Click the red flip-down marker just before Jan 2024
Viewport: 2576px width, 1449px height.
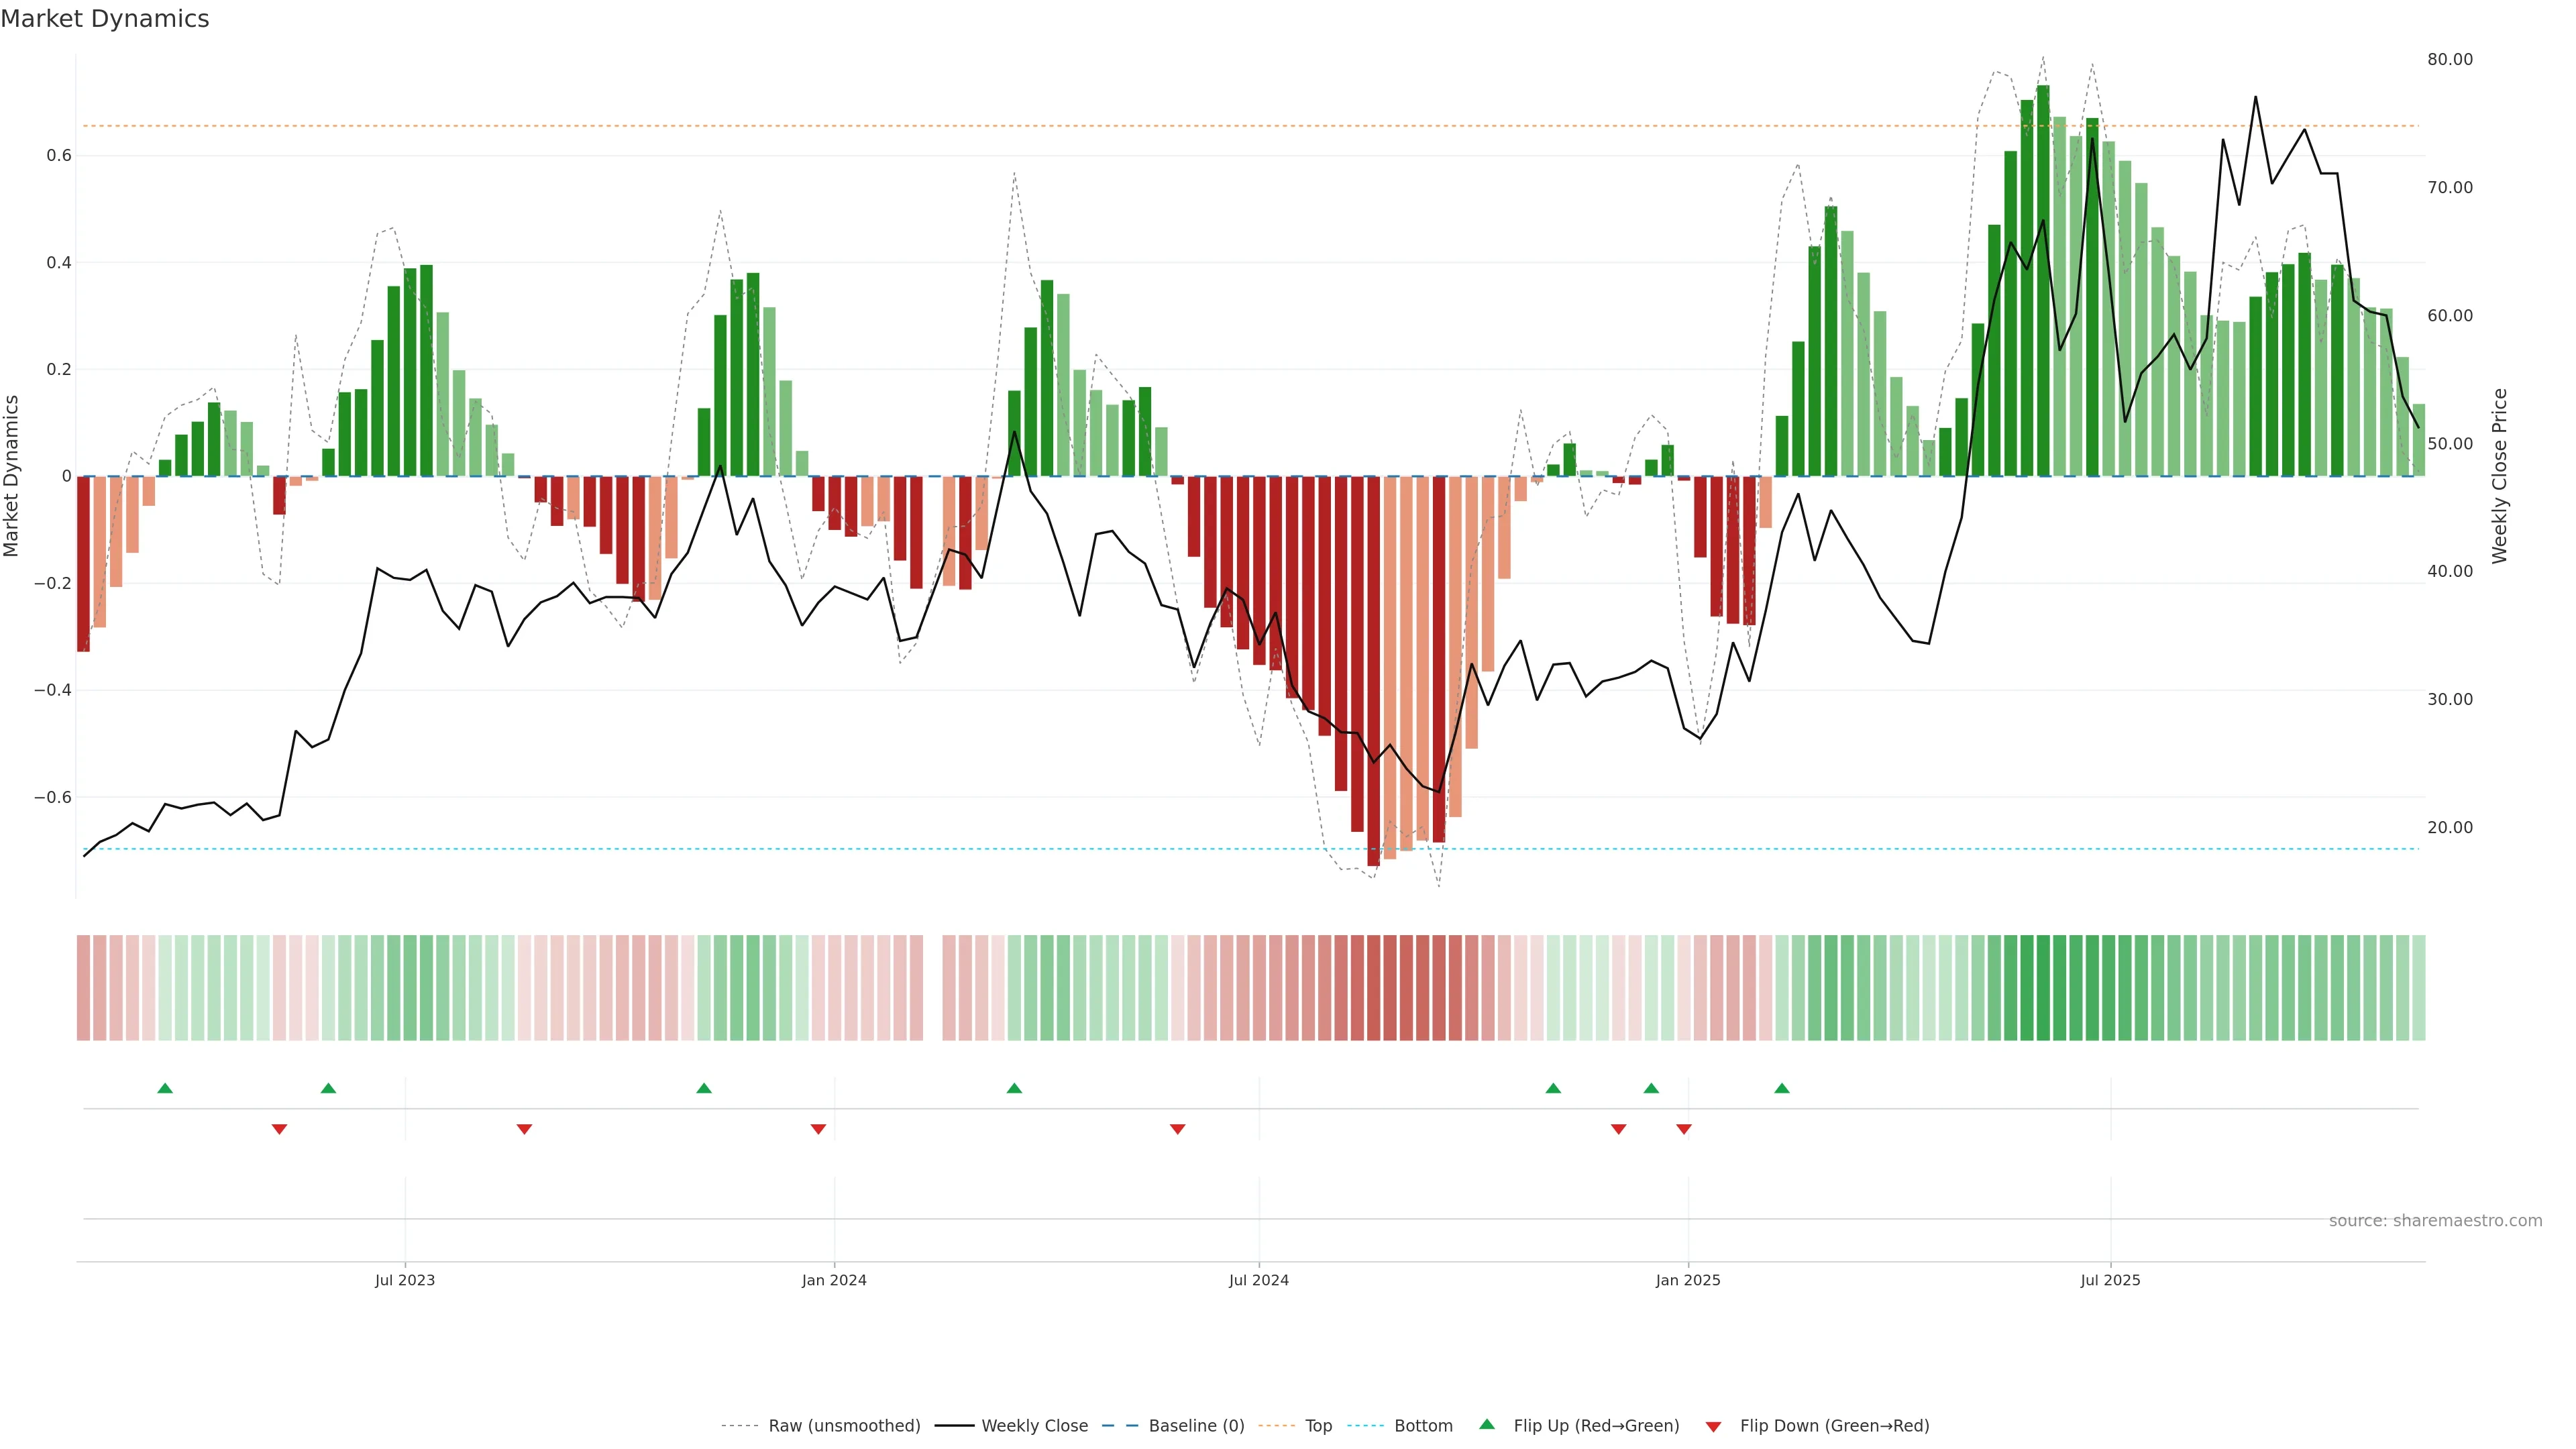pyautogui.click(x=818, y=1129)
